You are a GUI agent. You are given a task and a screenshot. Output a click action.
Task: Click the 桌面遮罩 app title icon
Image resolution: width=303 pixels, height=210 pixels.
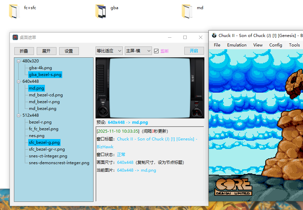pos(15,37)
